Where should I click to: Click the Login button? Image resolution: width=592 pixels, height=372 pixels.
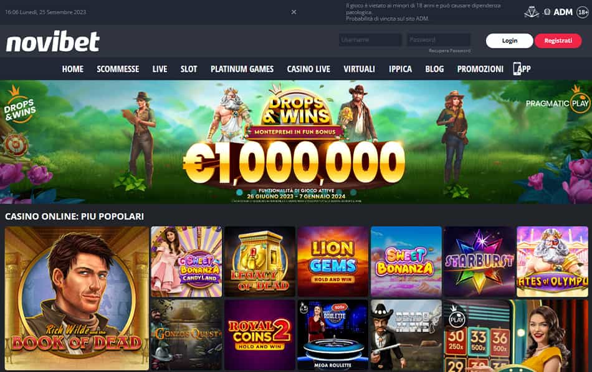tap(509, 40)
